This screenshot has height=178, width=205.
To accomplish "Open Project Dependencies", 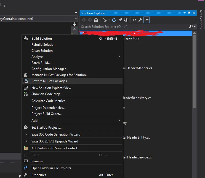I will coord(72,108).
